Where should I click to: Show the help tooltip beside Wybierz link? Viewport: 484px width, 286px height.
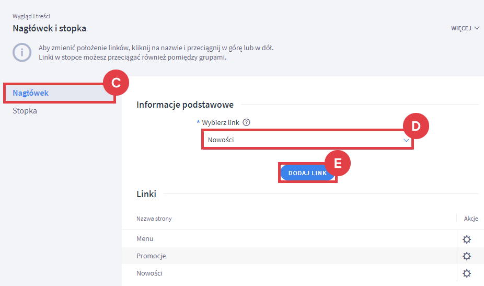pyautogui.click(x=246, y=122)
